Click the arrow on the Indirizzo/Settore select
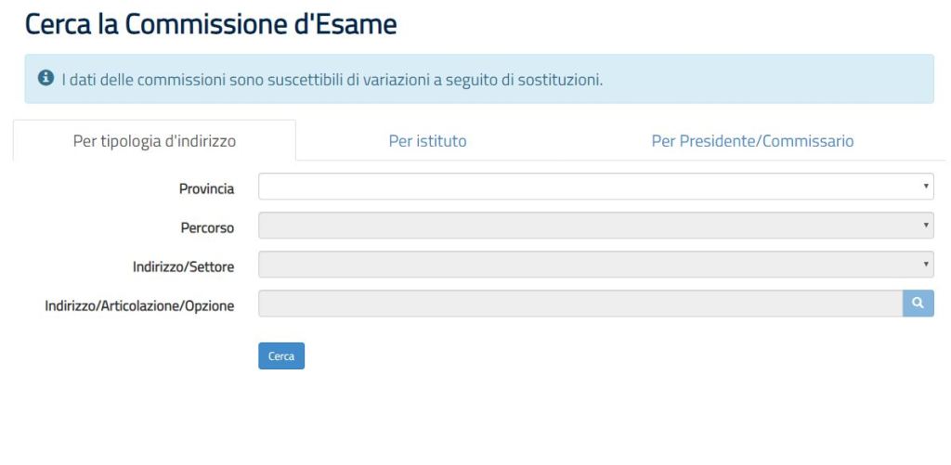Viewport: 951px width, 465px height. pos(926,265)
